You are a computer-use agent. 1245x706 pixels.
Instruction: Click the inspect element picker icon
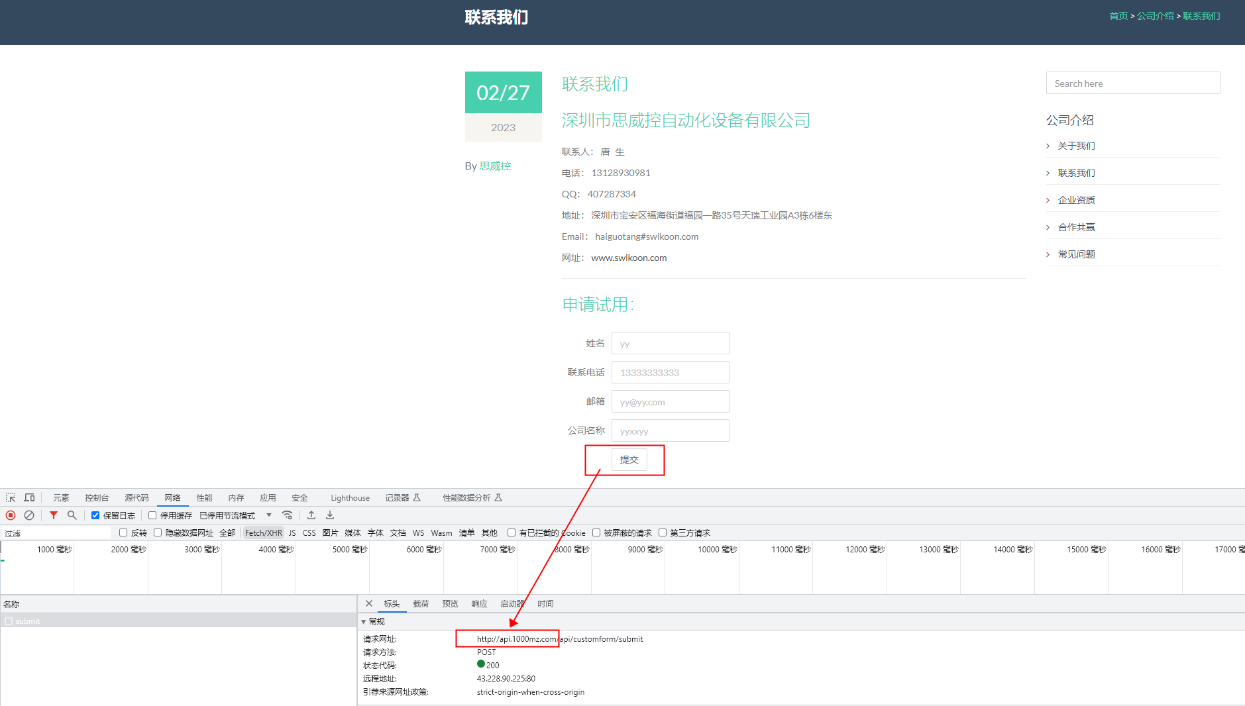(x=11, y=497)
